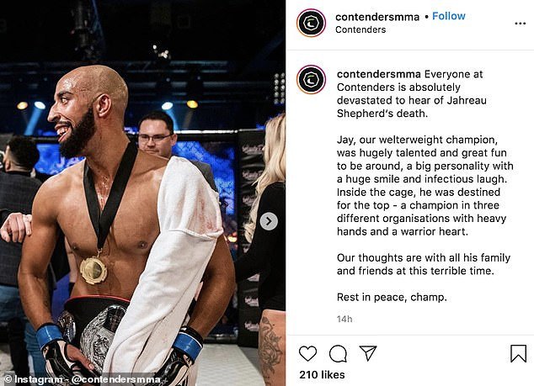Screen dimensions: 534x386
Task: Open the three-dot more options menu
Action: [520, 24]
